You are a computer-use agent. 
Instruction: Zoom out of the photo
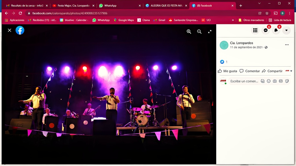199,31
